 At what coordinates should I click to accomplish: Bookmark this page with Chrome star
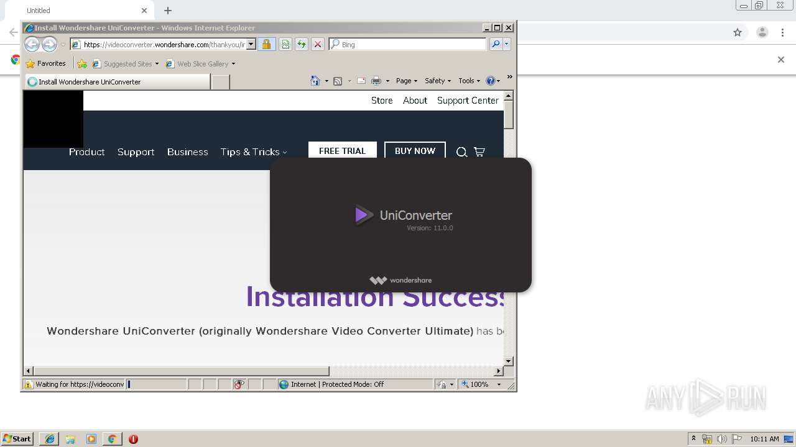pos(738,32)
